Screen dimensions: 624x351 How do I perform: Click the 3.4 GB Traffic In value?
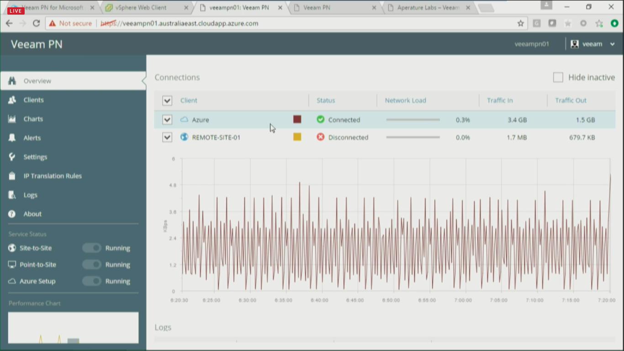click(517, 120)
